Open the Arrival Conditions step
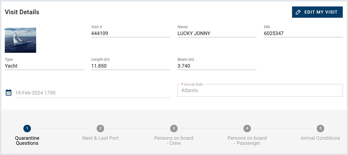The image size is (348, 155). point(320,138)
